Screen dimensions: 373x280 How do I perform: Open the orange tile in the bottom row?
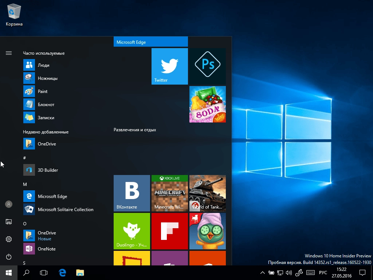point(207,258)
